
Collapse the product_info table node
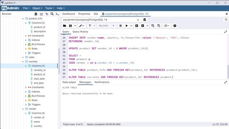[x=23, y=19]
